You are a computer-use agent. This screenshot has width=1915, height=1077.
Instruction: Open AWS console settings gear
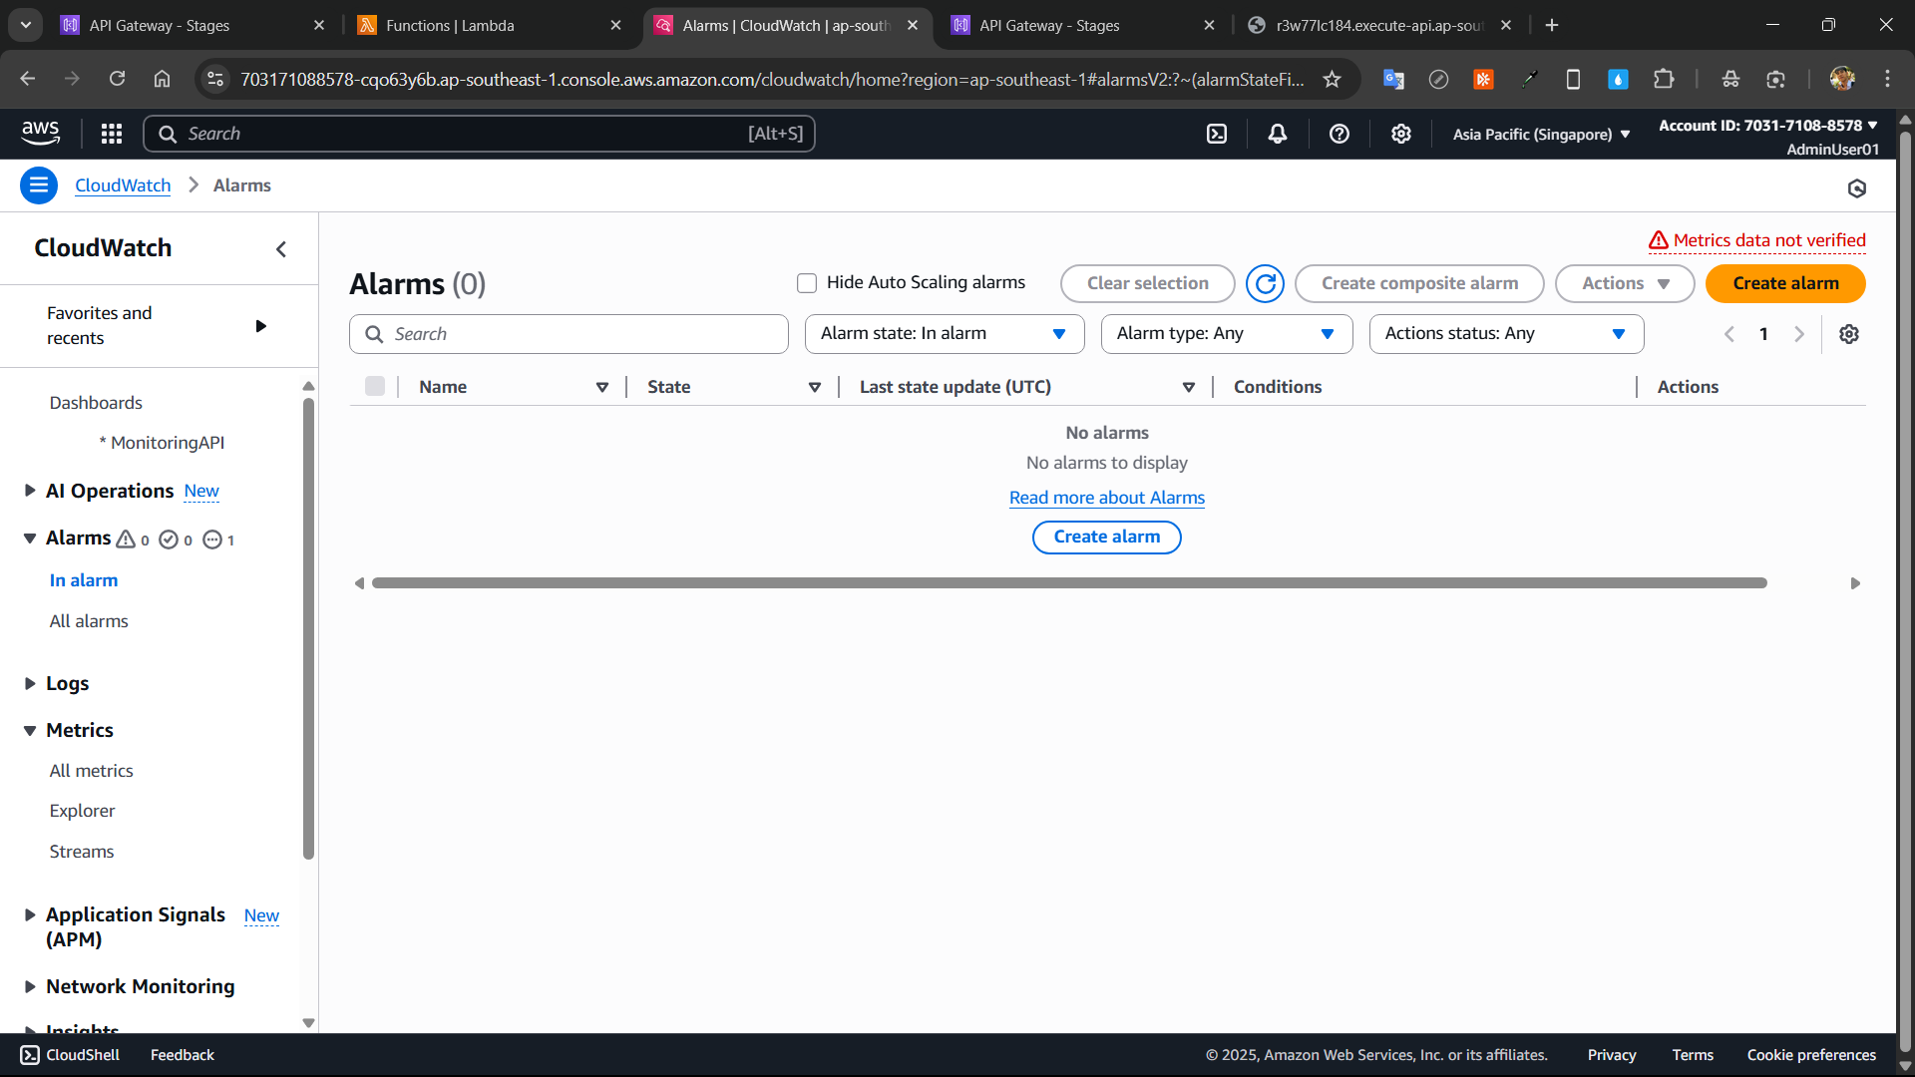(x=1401, y=134)
